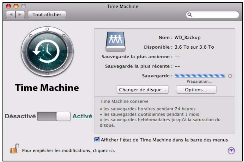Open the Options… button
The width and height of the screenshot is (244, 162).
pyautogui.click(x=196, y=90)
